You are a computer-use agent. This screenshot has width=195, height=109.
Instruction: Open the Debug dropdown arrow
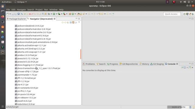tap(51, 14)
